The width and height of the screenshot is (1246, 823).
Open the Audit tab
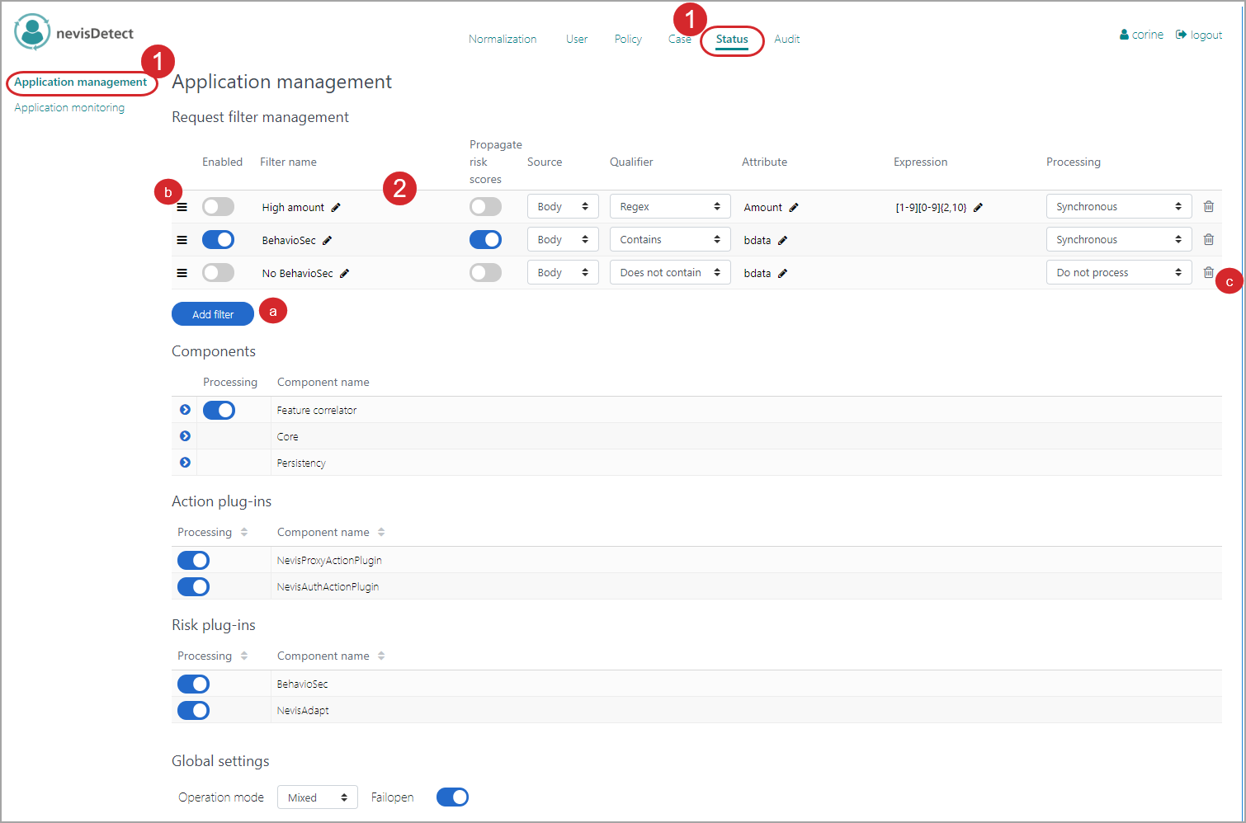[786, 40]
